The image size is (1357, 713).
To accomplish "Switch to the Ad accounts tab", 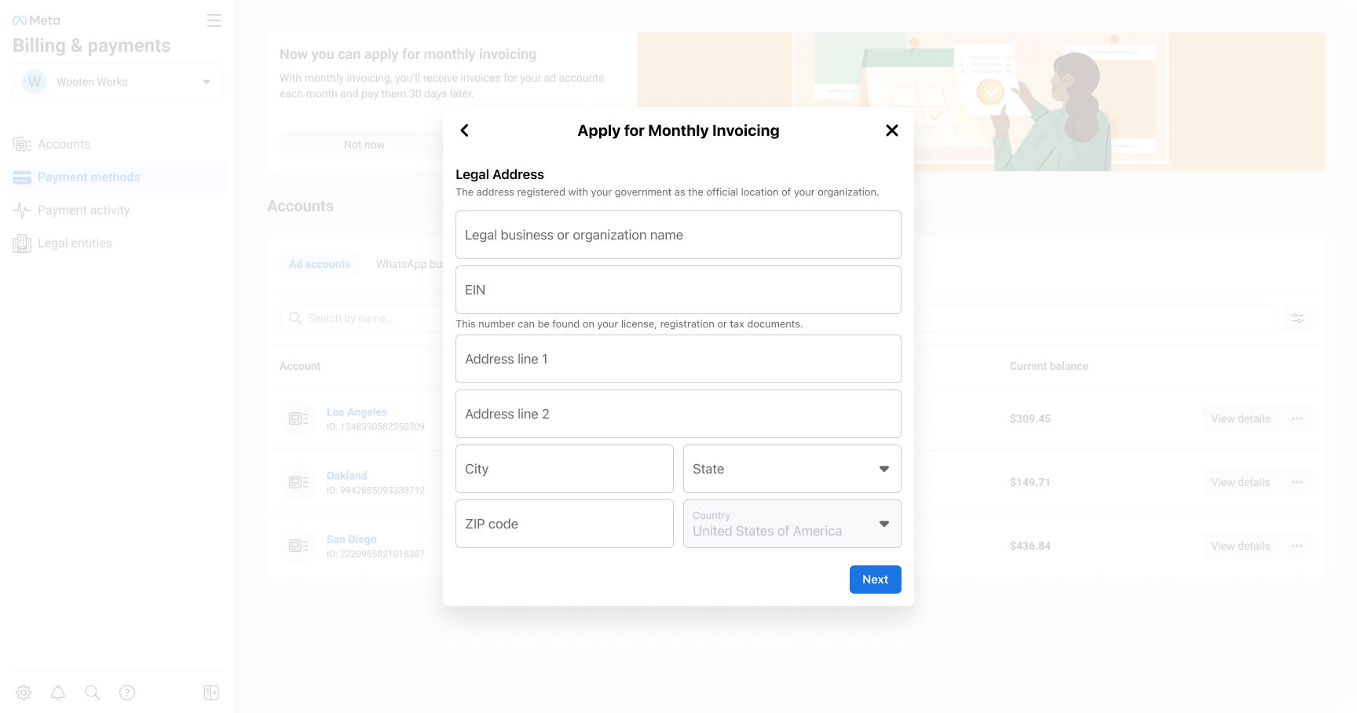I will [320, 264].
